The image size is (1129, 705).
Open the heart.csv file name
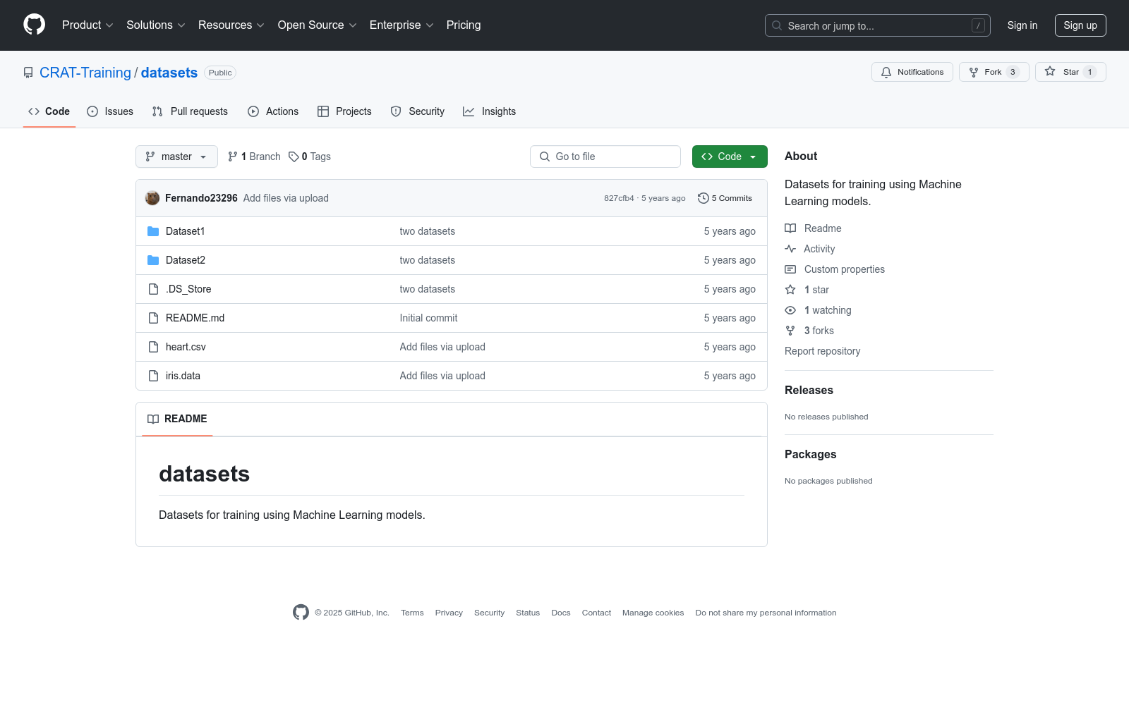(186, 347)
